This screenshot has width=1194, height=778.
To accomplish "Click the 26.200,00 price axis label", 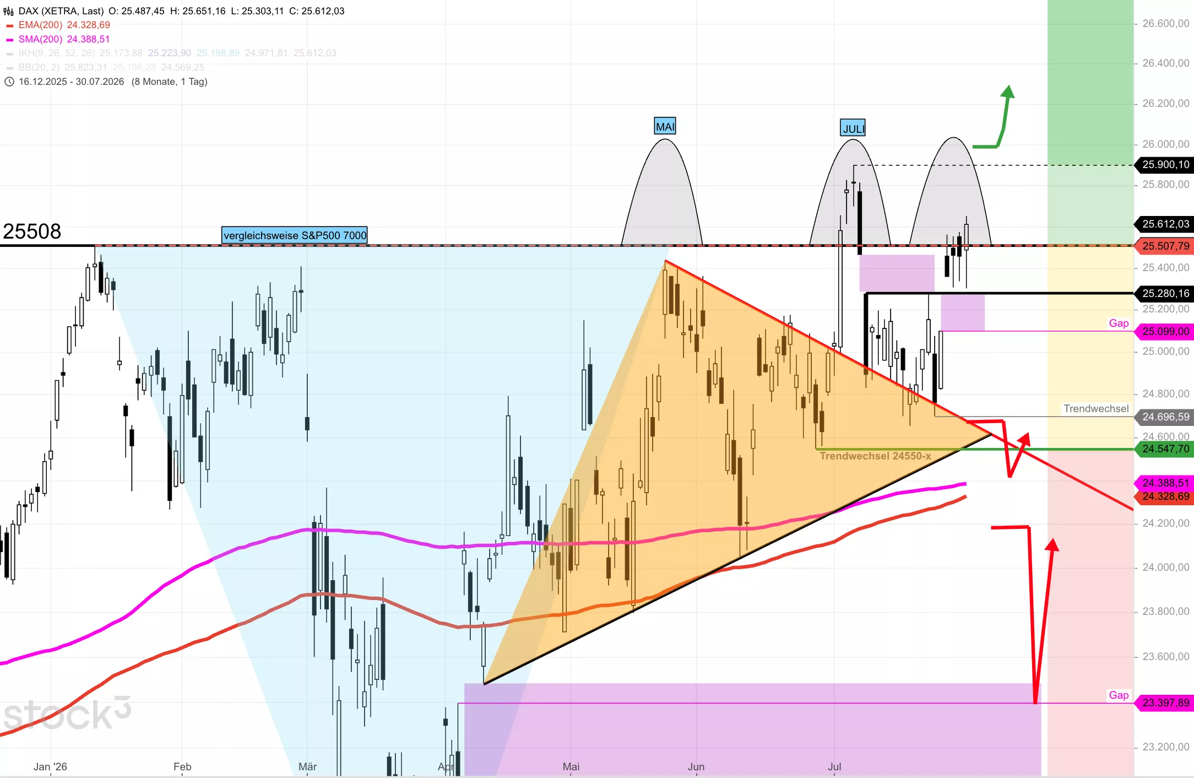I will click(x=1166, y=103).
